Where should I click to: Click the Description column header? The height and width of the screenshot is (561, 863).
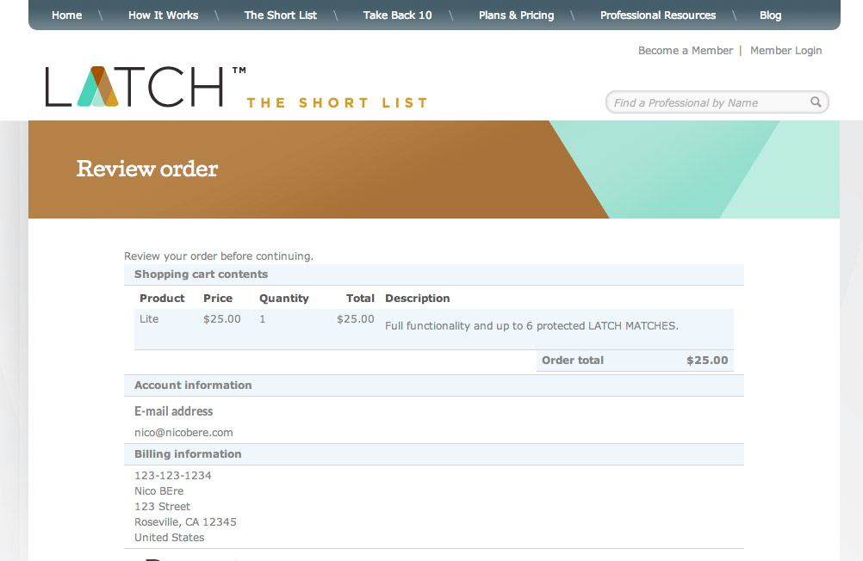pyautogui.click(x=417, y=298)
